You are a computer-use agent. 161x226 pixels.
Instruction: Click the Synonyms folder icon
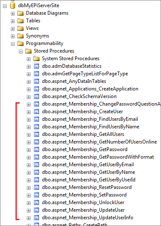[21, 36]
